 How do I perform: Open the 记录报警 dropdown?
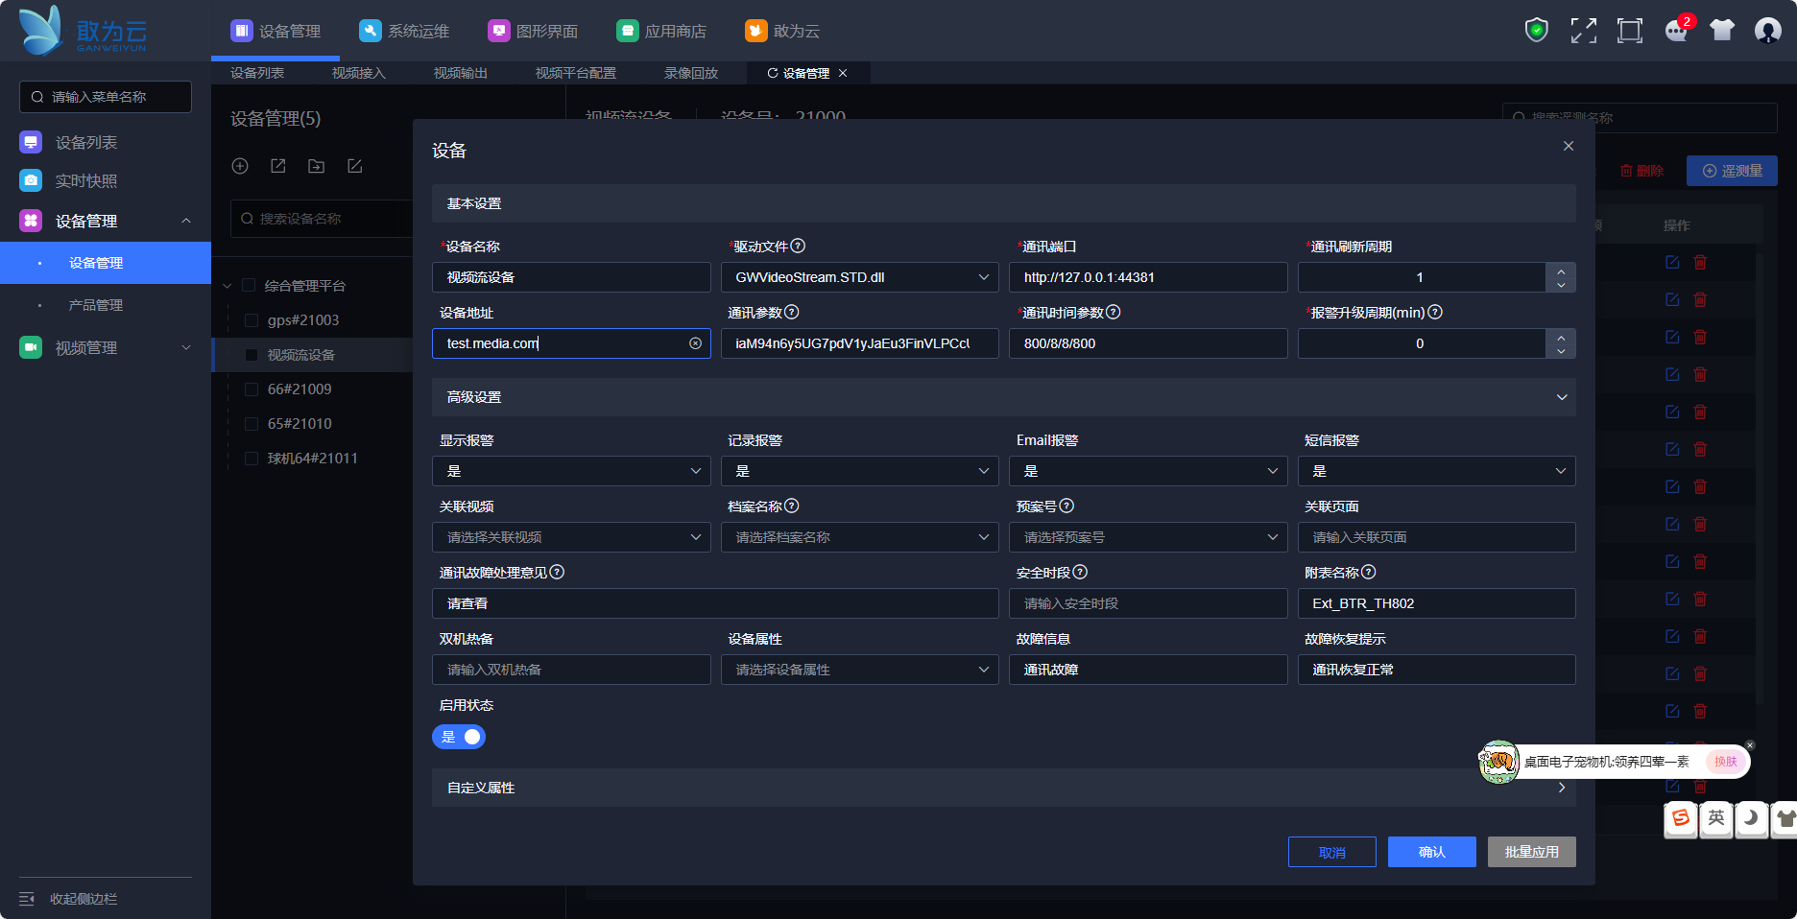click(860, 471)
